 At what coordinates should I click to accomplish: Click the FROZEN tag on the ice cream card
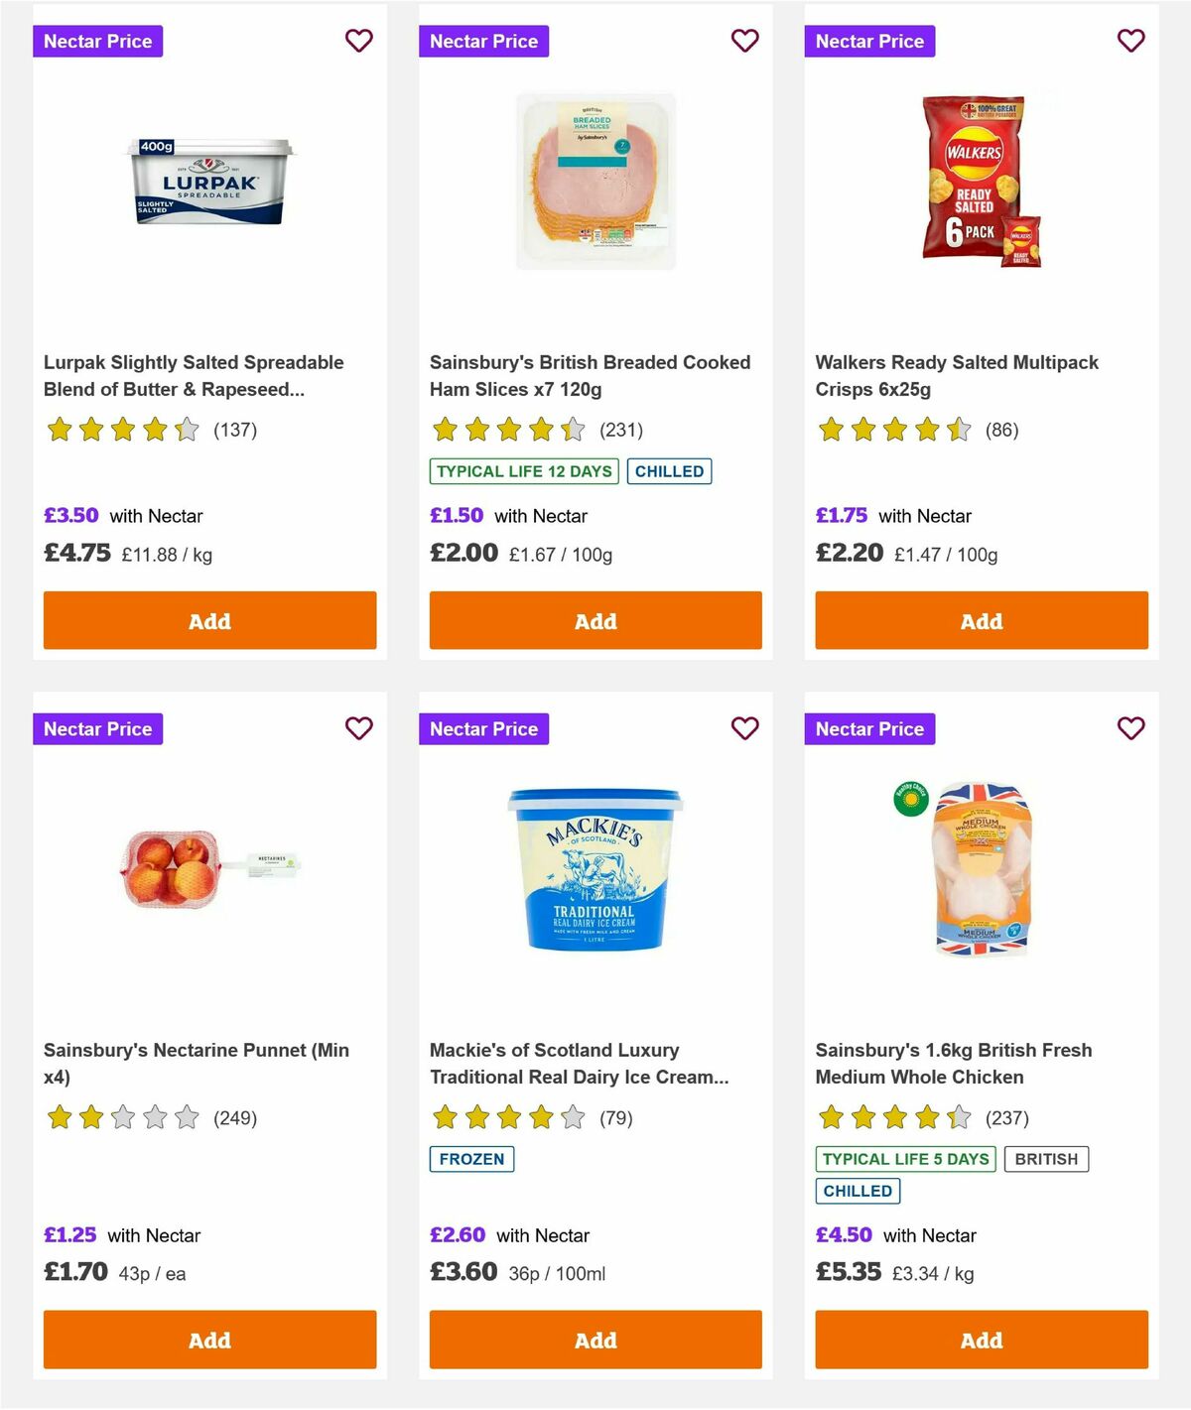(x=470, y=1158)
